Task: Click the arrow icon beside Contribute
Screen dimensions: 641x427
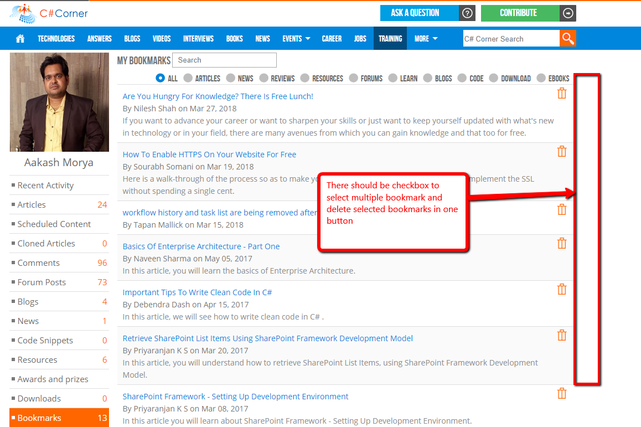Action: coord(568,13)
